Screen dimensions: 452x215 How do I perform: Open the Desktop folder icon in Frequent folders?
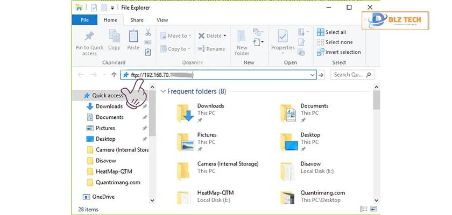pos(288,142)
